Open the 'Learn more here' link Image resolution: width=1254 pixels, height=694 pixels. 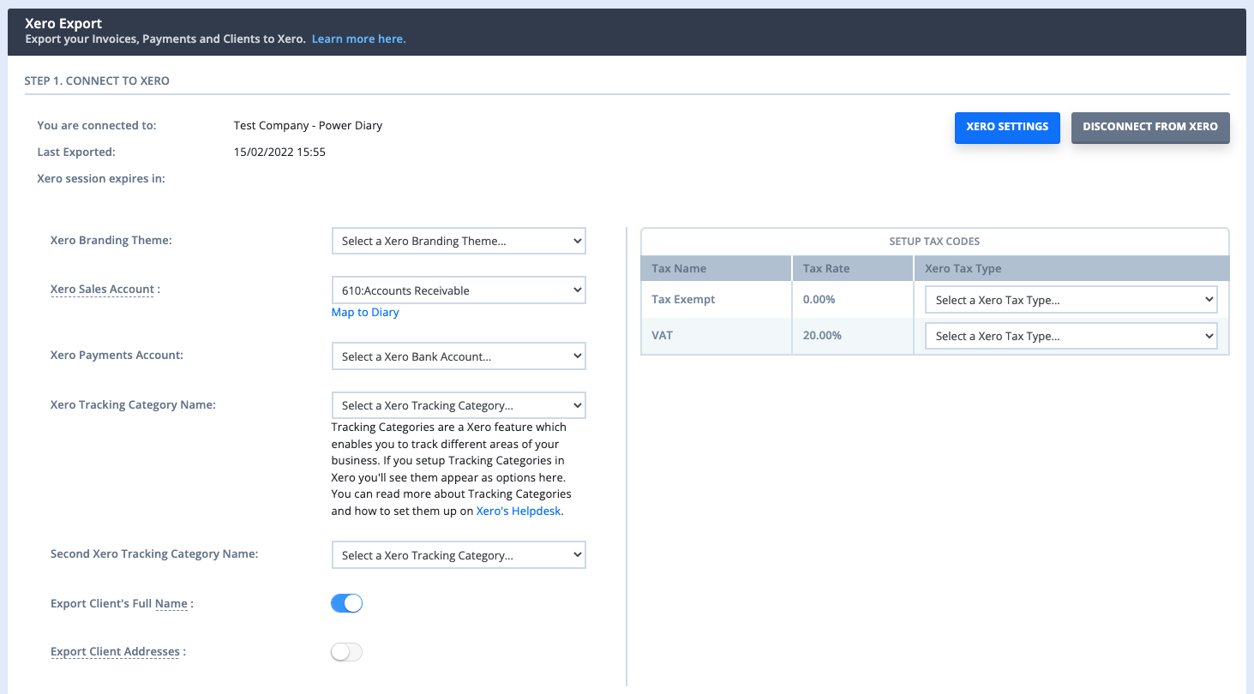(x=358, y=39)
